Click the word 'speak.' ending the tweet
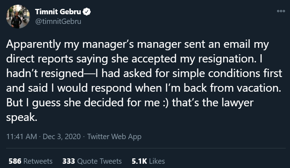 pyautogui.click(x=22, y=118)
